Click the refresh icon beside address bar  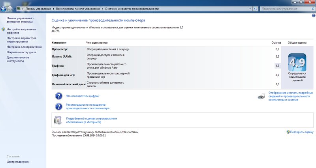pos(255,9)
